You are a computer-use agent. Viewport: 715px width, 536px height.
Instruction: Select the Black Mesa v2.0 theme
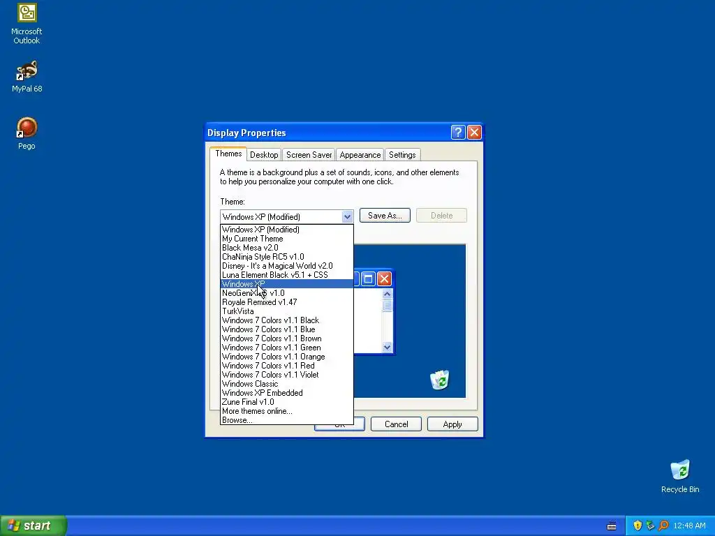click(287, 248)
